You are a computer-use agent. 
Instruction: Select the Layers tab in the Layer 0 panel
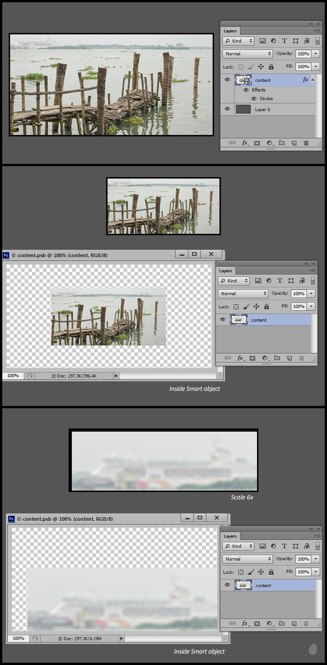click(x=230, y=31)
